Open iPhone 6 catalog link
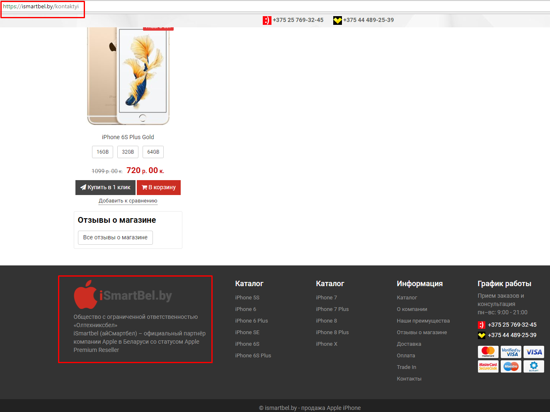This screenshot has height=412, width=550. pyautogui.click(x=245, y=309)
